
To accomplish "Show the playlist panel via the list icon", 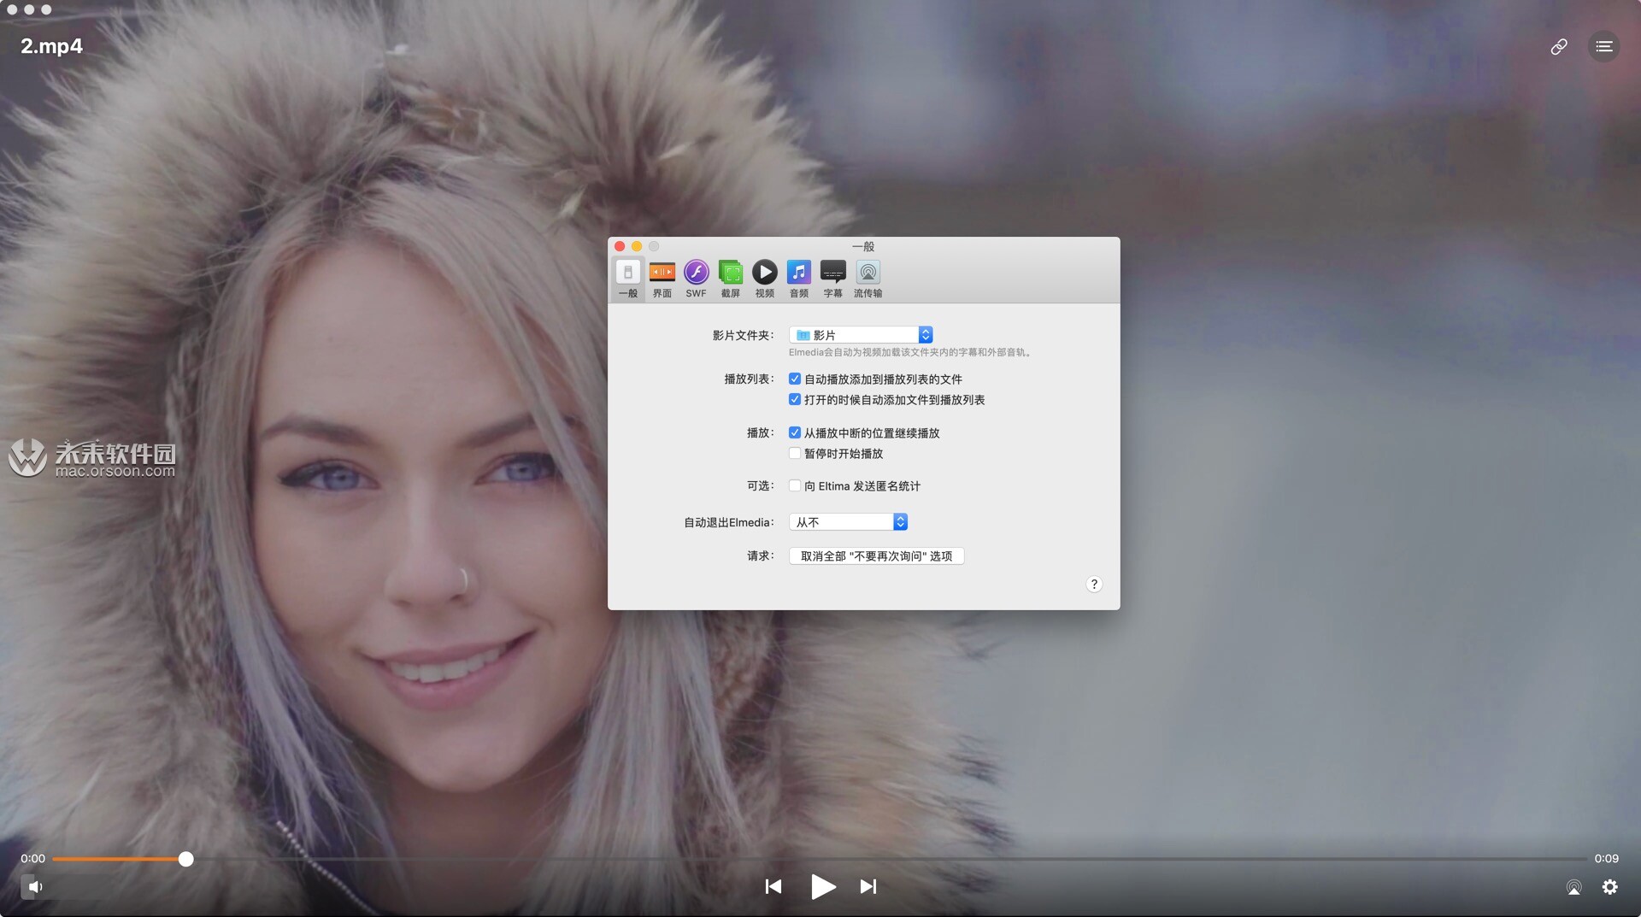I will [x=1604, y=46].
